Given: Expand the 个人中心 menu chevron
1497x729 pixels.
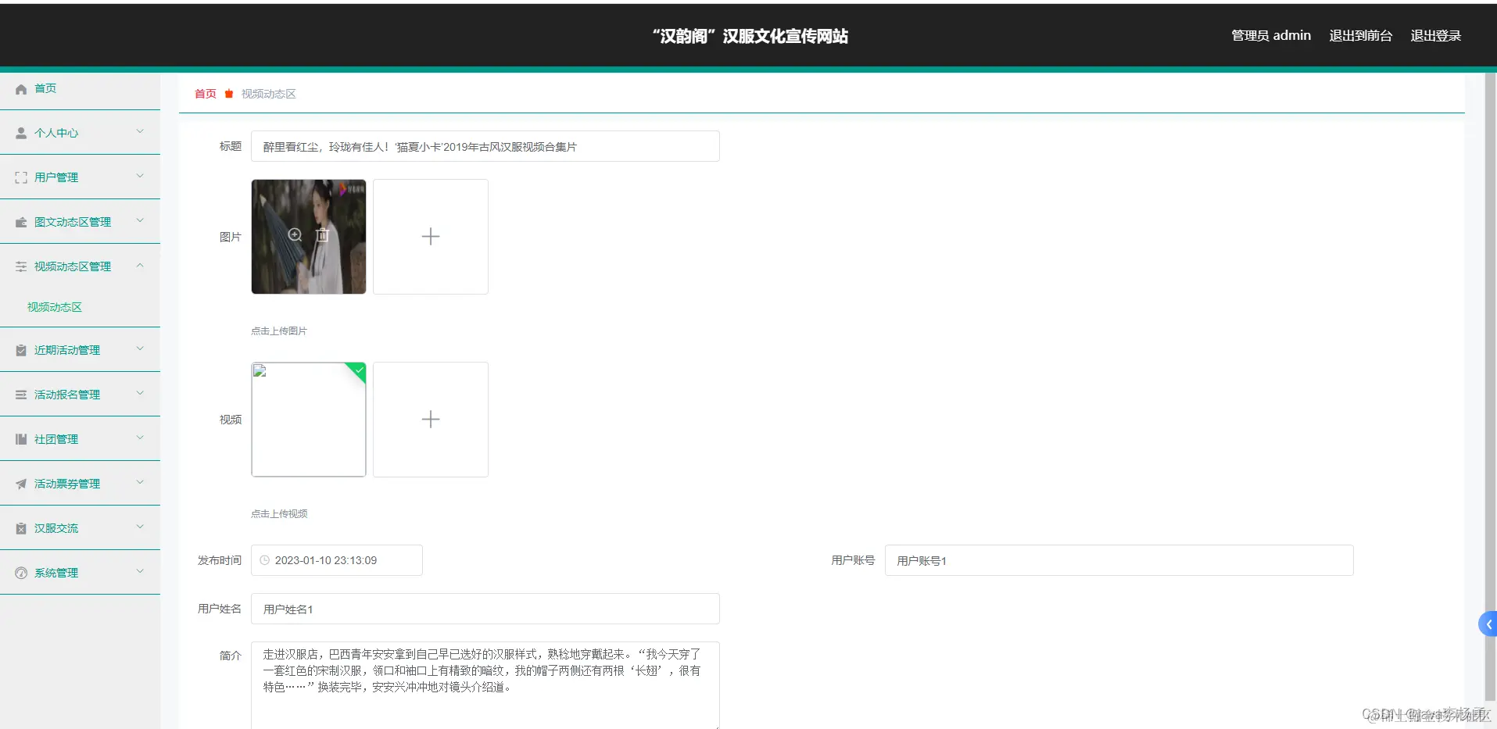Looking at the screenshot, I should [140, 131].
